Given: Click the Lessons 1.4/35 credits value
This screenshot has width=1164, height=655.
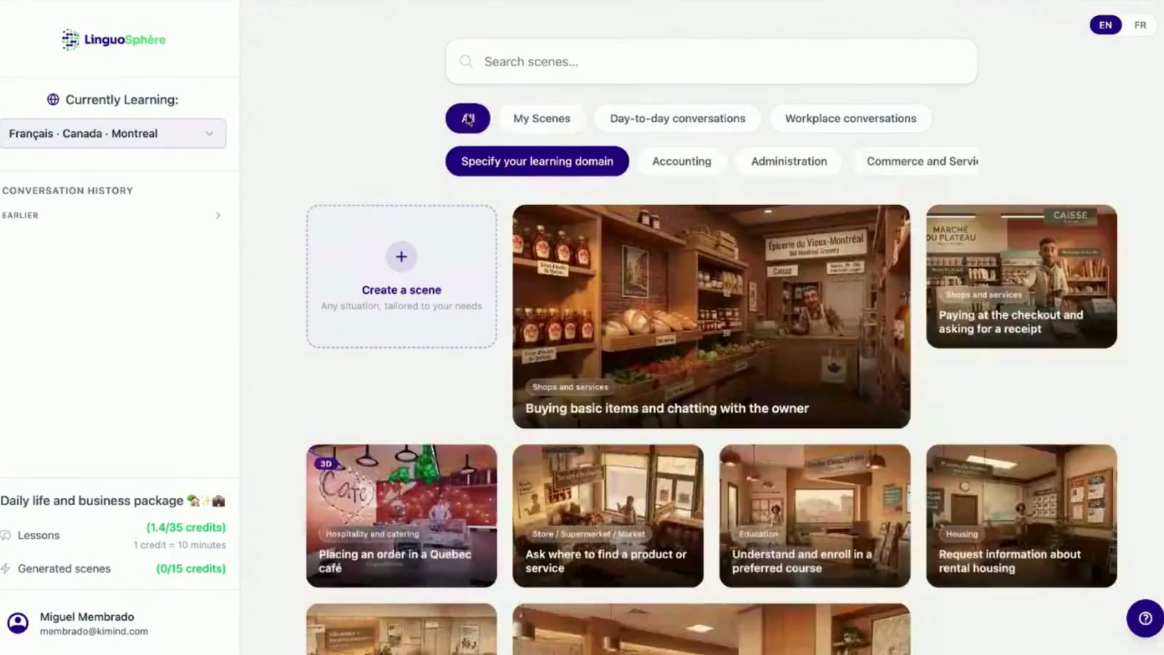Looking at the screenshot, I should (186, 528).
